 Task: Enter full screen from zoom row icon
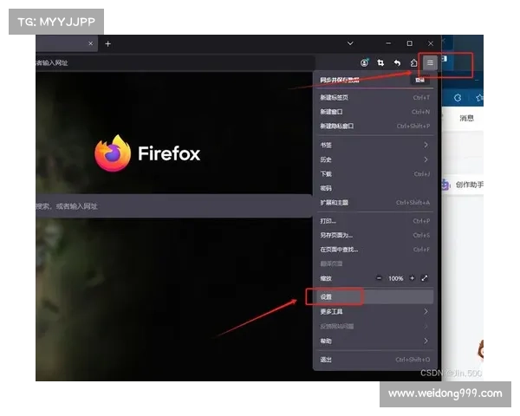click(425, 278)
